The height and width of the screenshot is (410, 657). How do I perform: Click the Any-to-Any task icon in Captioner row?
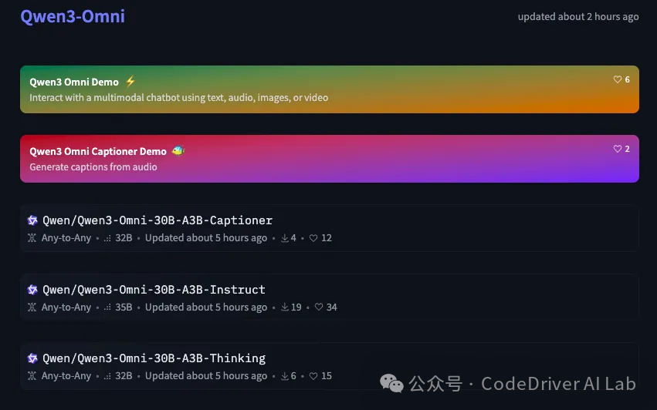[x=32, y=238]
